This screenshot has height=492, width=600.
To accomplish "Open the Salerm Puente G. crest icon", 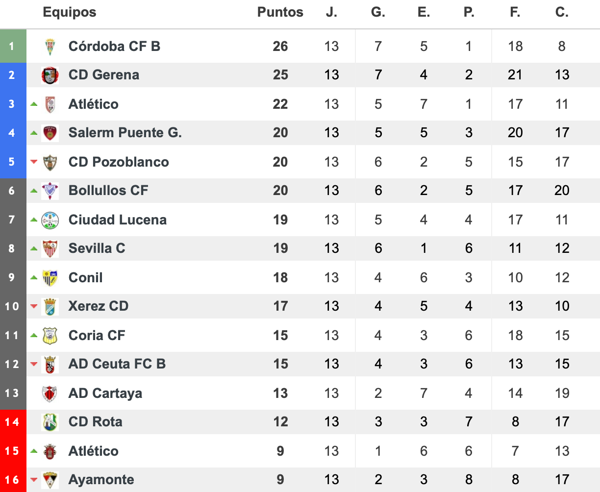I will click(x=50, y=133).
